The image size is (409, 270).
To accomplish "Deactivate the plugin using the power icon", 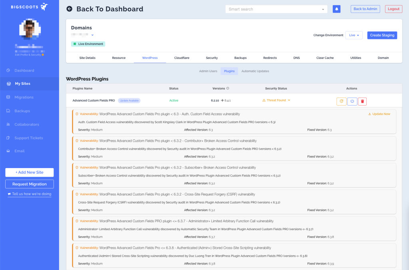I will (x=352, y=102).
